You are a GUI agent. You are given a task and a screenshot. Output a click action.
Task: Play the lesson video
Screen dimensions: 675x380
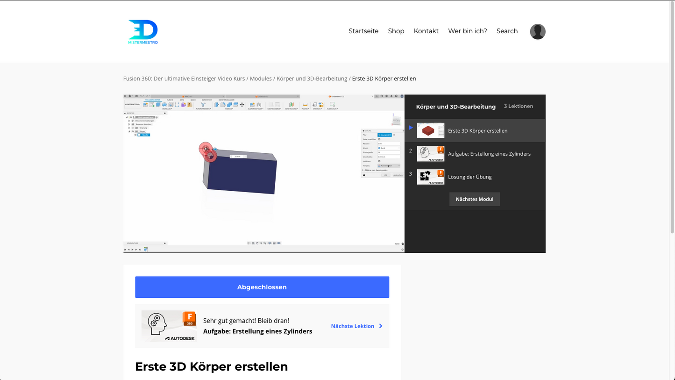pyautogui.click(x=264, y=174)
